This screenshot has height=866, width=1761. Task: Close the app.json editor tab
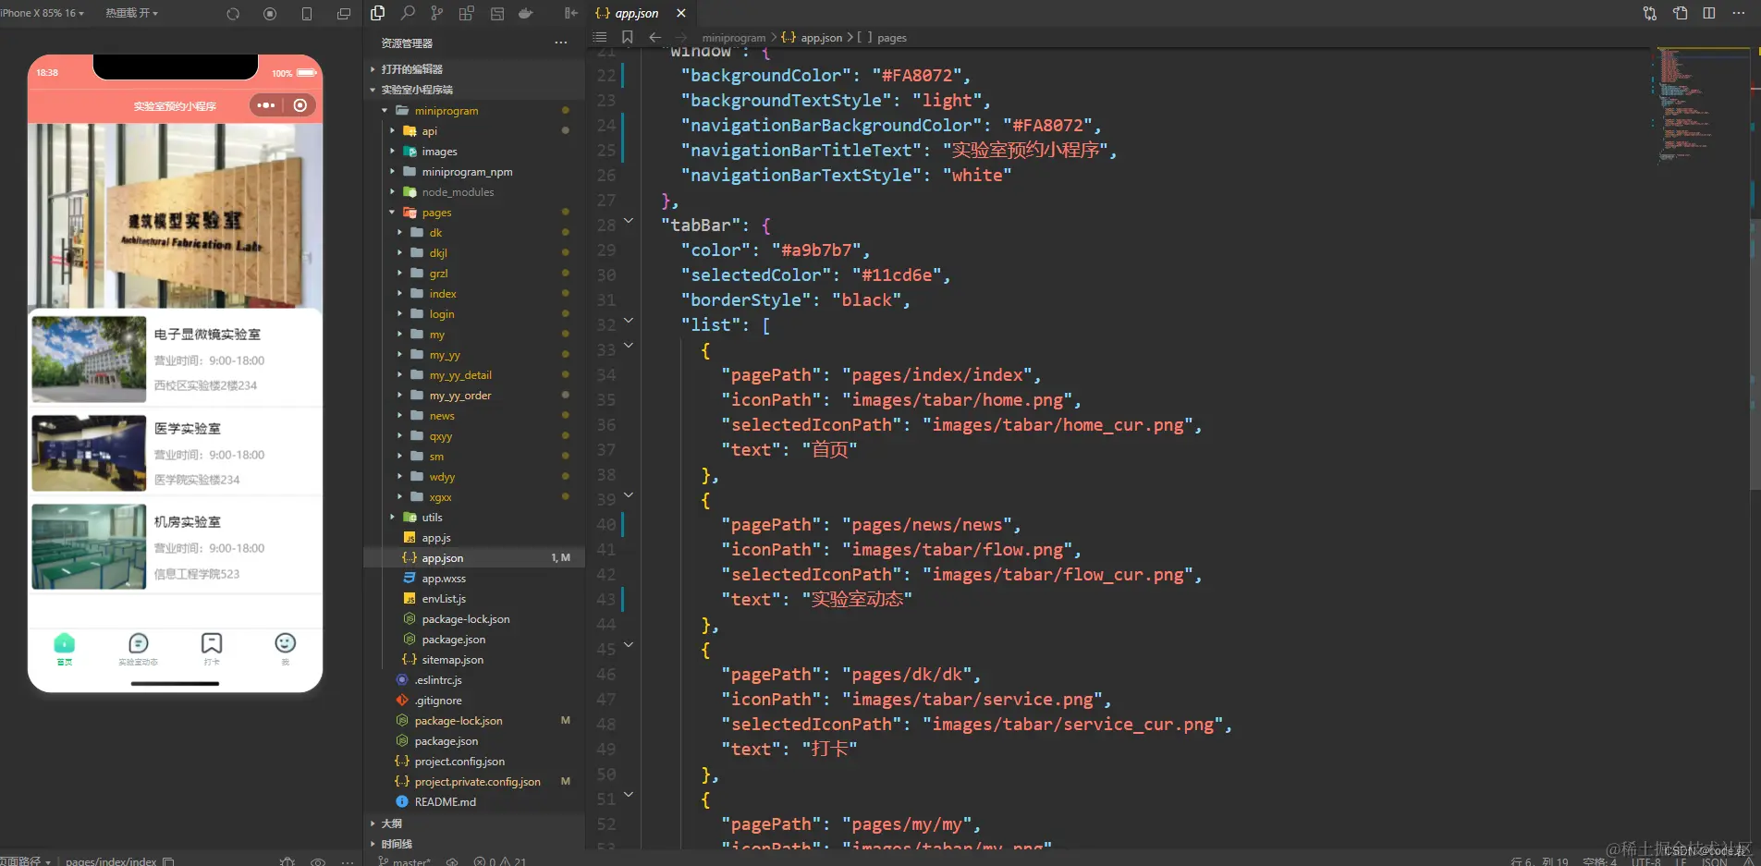[681, 13]
